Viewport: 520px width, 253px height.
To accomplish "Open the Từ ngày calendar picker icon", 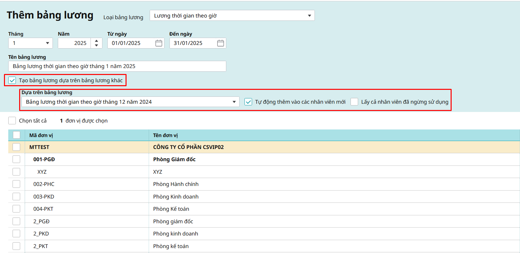I will coord(159,43).
